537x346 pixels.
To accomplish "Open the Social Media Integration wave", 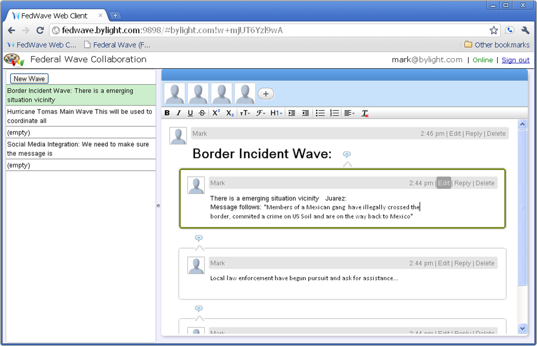I will (x=81, y=148).
